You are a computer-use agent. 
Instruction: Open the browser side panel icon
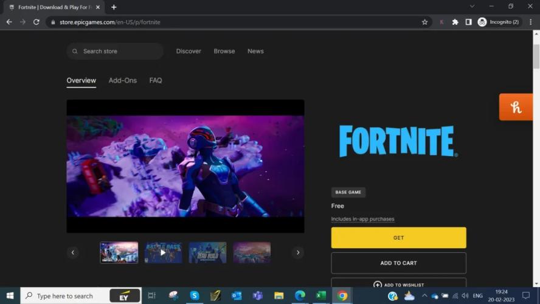coord(468,22)
